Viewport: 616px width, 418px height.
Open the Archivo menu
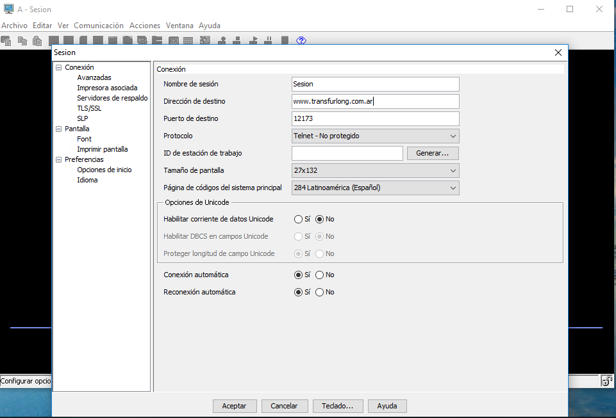tap(14, 26)
